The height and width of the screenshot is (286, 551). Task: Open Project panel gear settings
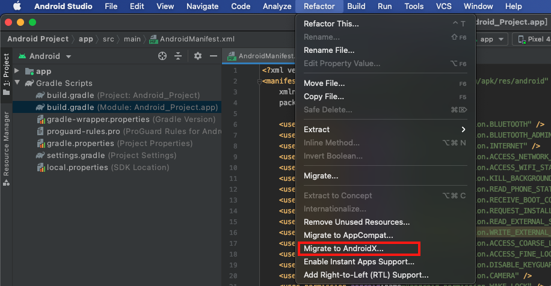tap(198, 56)
